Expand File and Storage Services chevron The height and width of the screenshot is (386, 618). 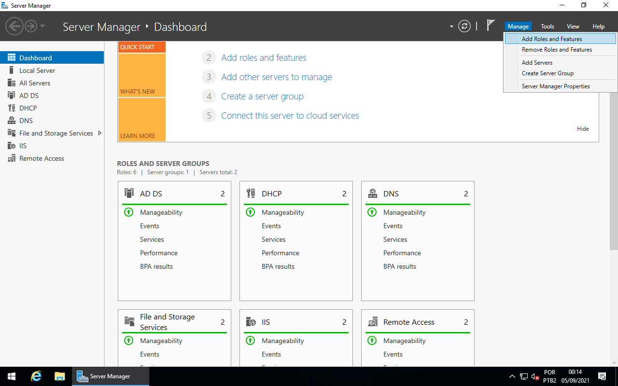pos(100,133)
